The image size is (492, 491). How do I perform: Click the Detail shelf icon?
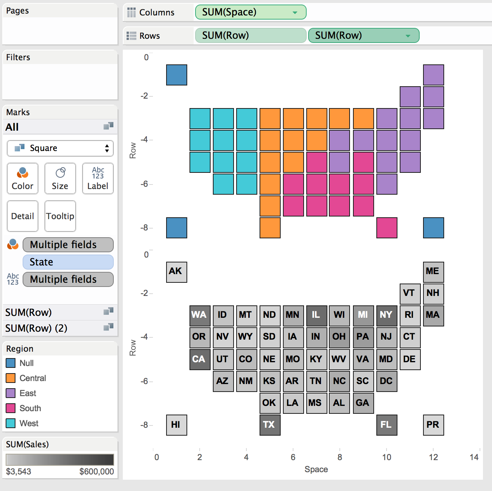click(x=22, y=216)
